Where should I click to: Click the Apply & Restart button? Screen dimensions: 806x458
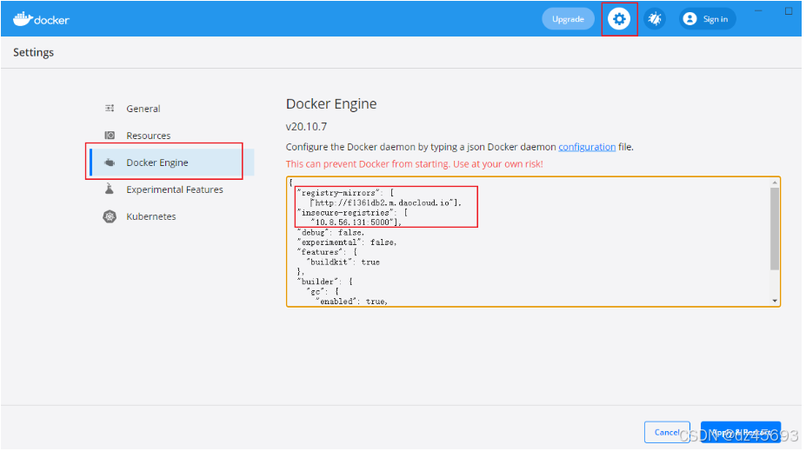(740, 432)
